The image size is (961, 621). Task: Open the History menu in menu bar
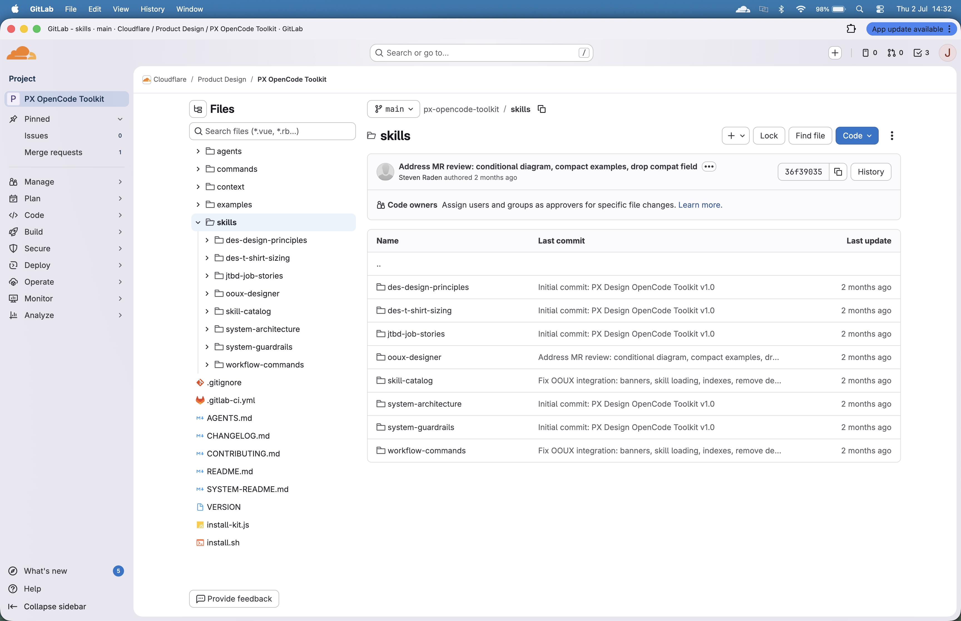[152, 9]
